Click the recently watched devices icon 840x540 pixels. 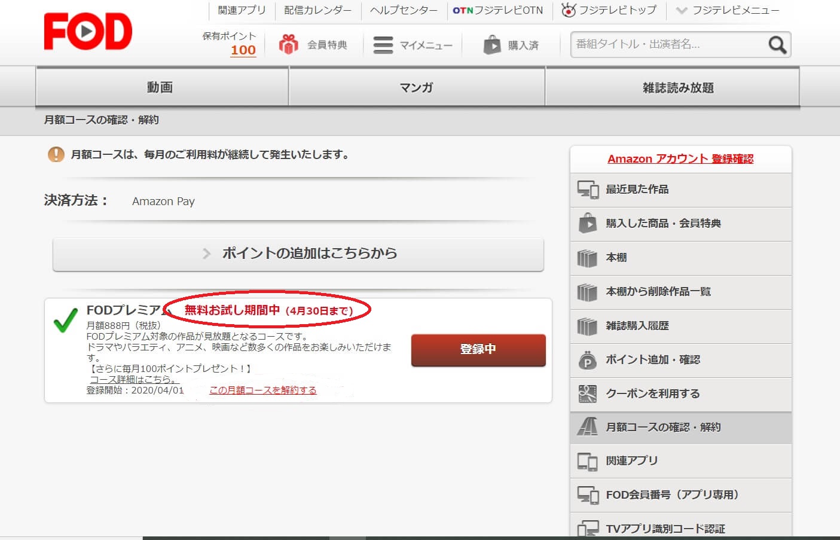(588, 190)
